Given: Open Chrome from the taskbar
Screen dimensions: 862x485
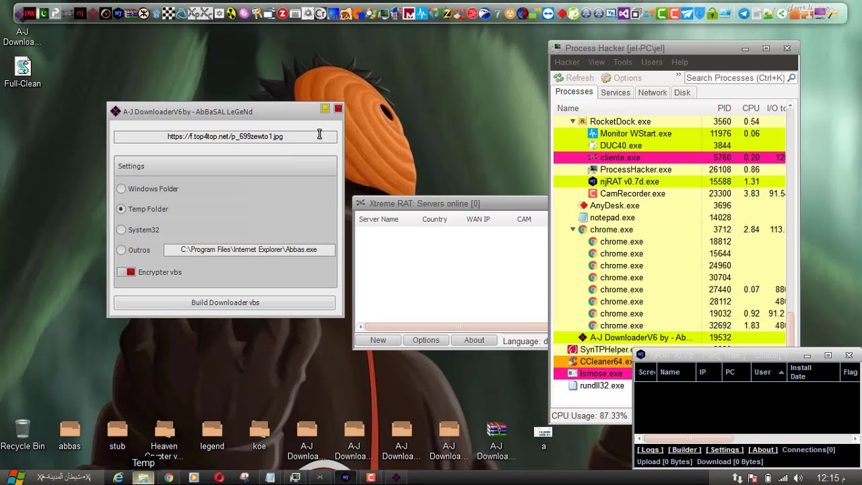Looking at the screenshot, I should coord(168,478).
